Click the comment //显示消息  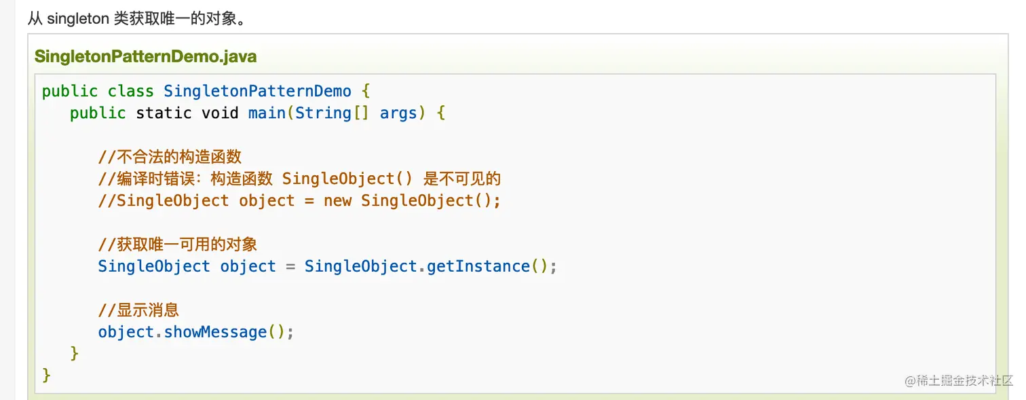pyautogui.click(x=138, y=310)
